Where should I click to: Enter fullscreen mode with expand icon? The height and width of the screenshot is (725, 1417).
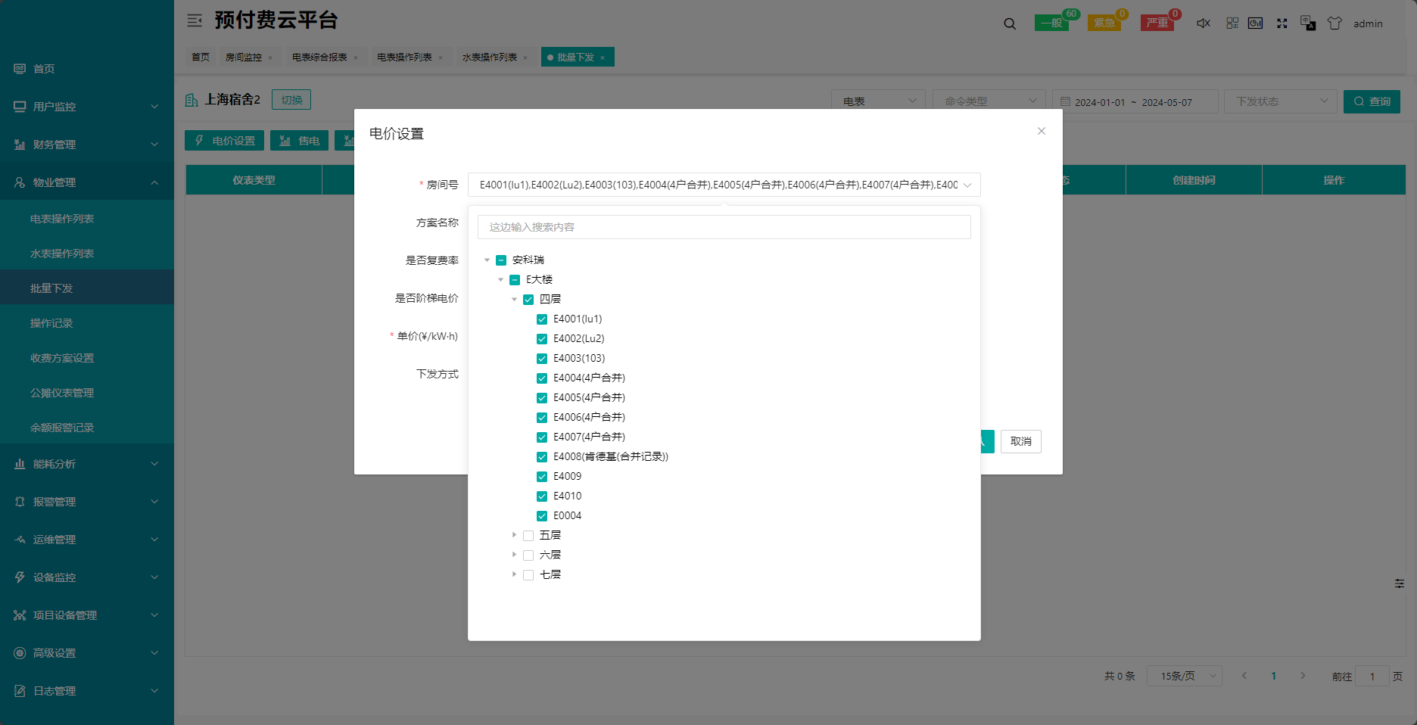click(1282, 23)
